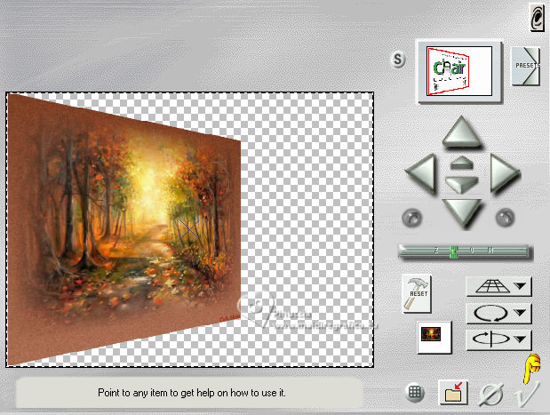The width and height of the screenshot is (550, 415).
Task: Open the circular rotation dropdown
Action: coord(498,314)
